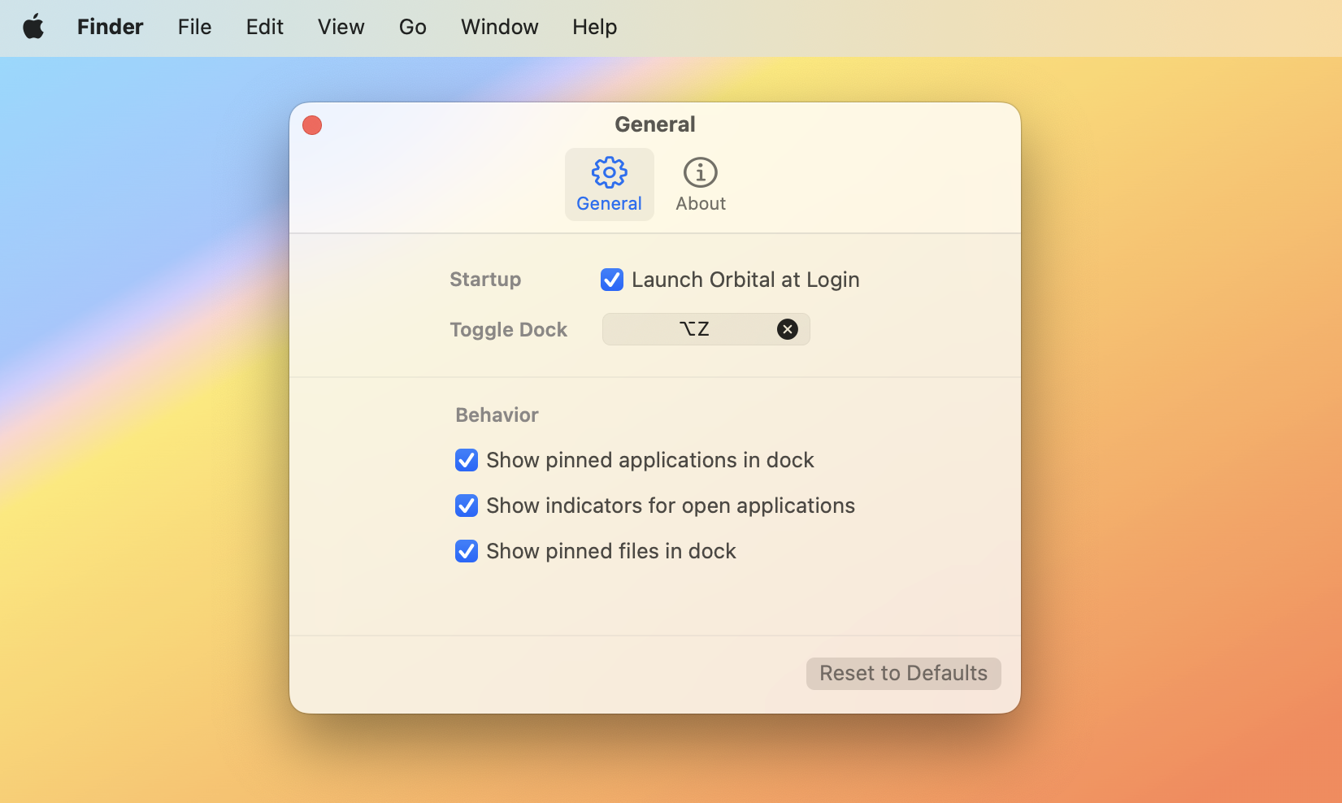Clear the Toggle Dock shortcut
Image resolution: width=1342 pixels, height=803 pixels.
pyautogui.click(x=787, y=329)
